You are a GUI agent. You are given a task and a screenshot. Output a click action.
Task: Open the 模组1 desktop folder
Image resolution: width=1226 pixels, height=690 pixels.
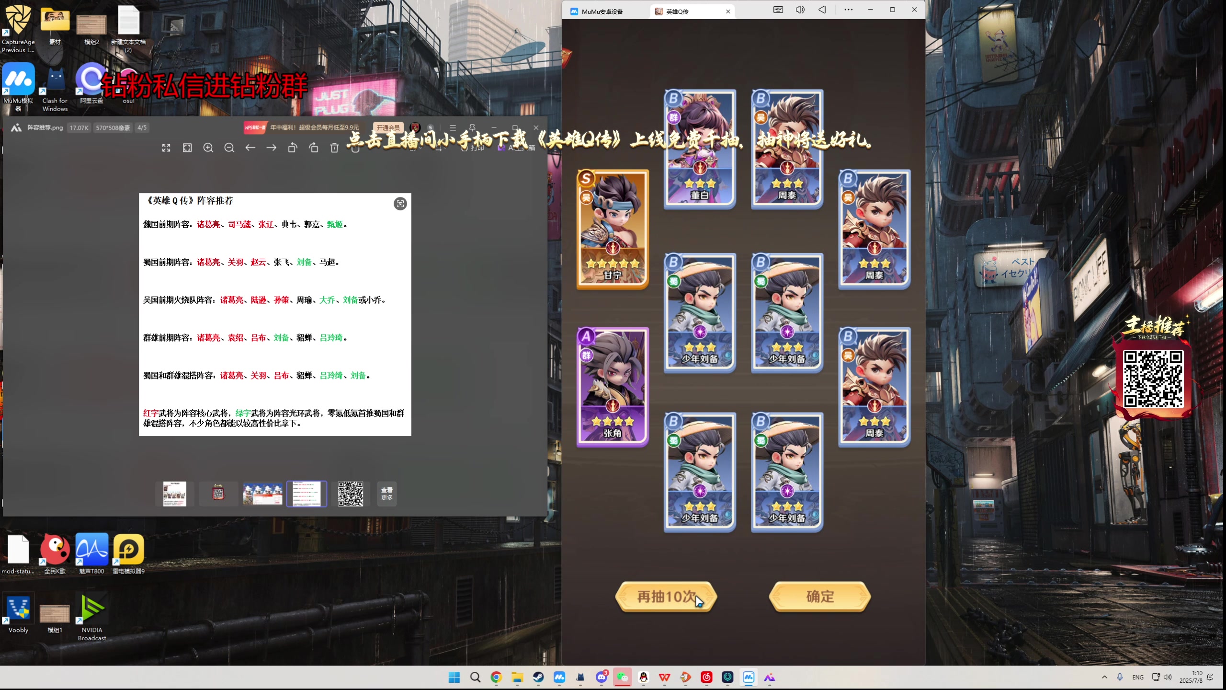coord(55,618)
